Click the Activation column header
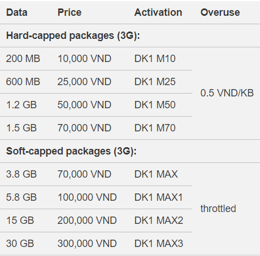 (x=158, y=12)
